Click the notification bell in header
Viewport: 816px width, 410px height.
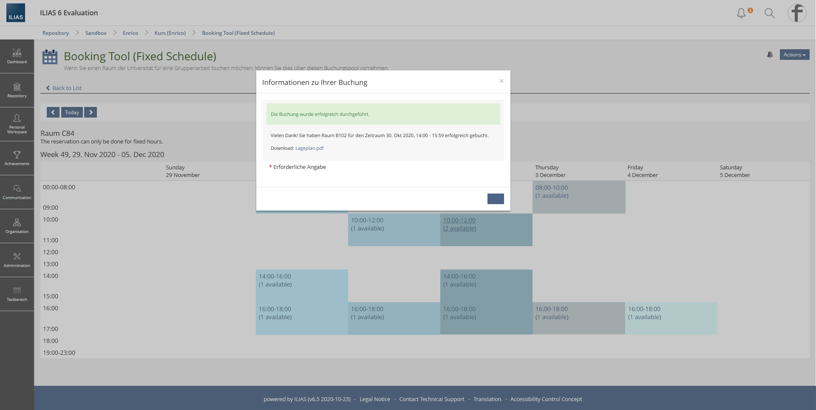(x=741, y=13)
